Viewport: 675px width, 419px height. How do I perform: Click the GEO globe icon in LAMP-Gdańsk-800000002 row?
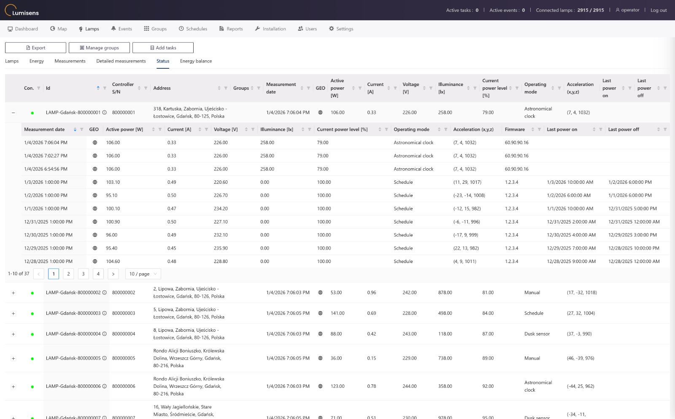click(320, 293)
